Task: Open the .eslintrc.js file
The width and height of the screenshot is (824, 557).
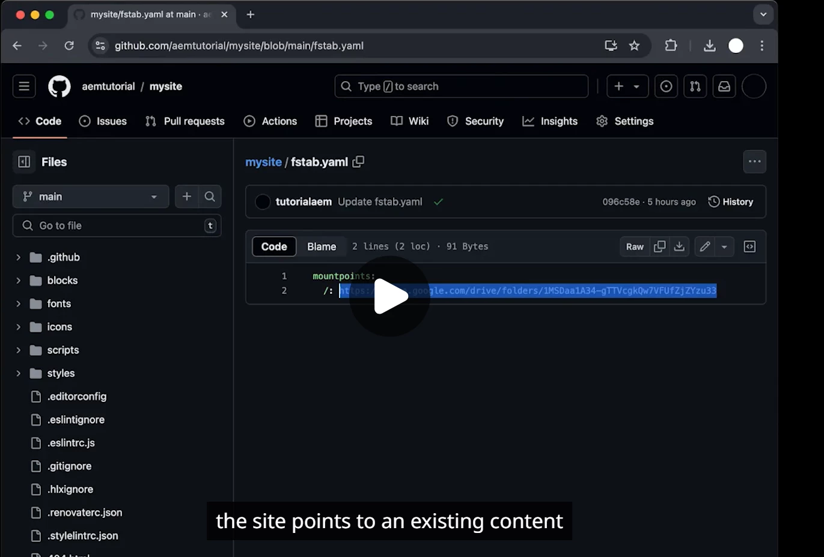Action: 71,443
